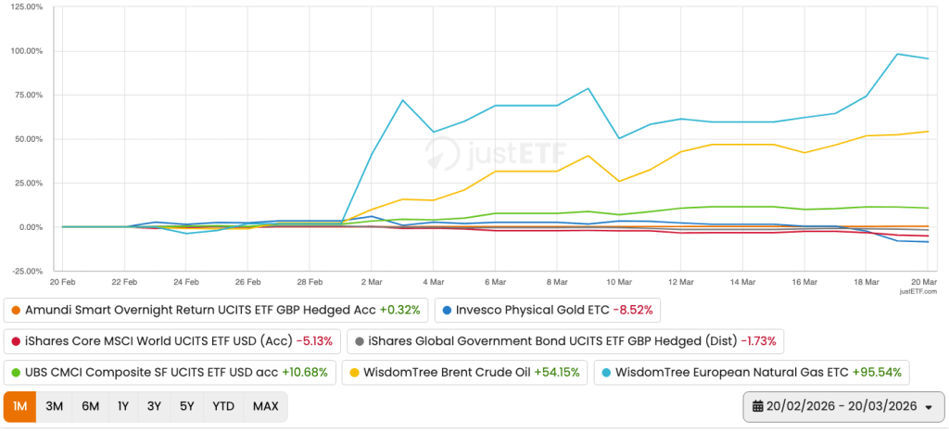Click the justETF.com chart credit link
This screenshot has width=949, height=434.
point(917,291)
